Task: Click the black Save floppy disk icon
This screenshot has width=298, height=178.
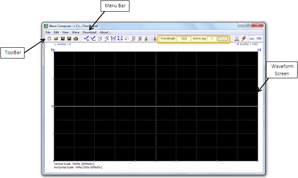Action: pos(62,39)
